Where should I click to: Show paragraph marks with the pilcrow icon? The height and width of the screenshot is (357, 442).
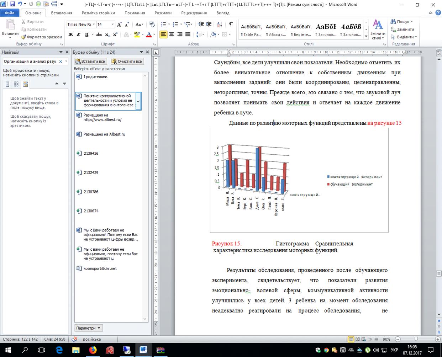[231, 24]
